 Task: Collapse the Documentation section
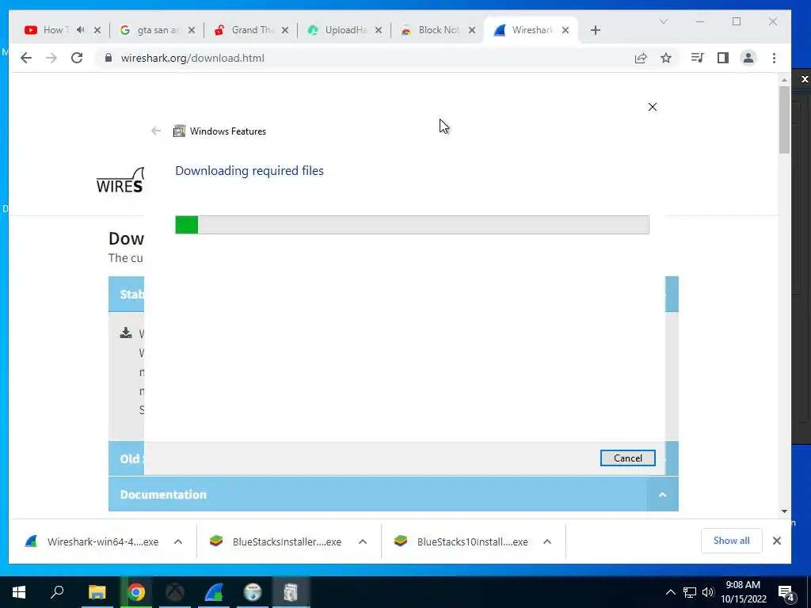point(662,495)
